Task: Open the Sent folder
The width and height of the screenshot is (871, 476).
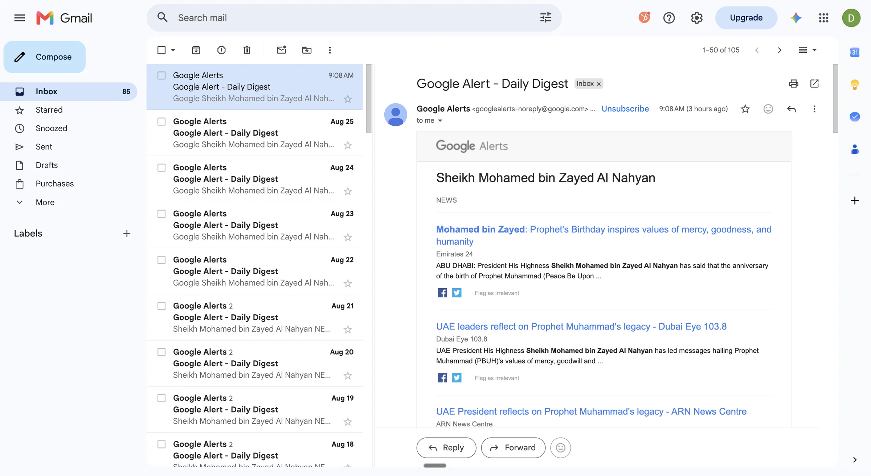Action: click(69, 147)
